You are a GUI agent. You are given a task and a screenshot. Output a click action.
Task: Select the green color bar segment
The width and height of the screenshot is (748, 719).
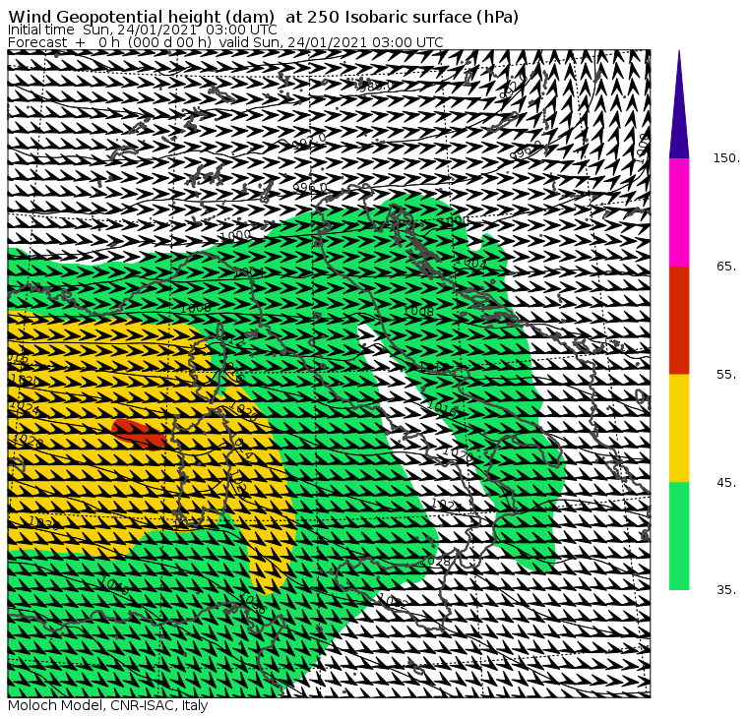[x=679, y=536]
